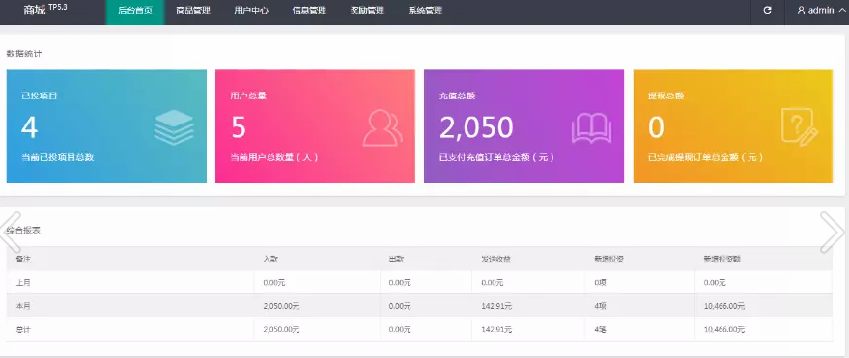This screenshot has height=358, width=849.
Task: Click the 新增投资 column header
Action: tap(609, 259)
